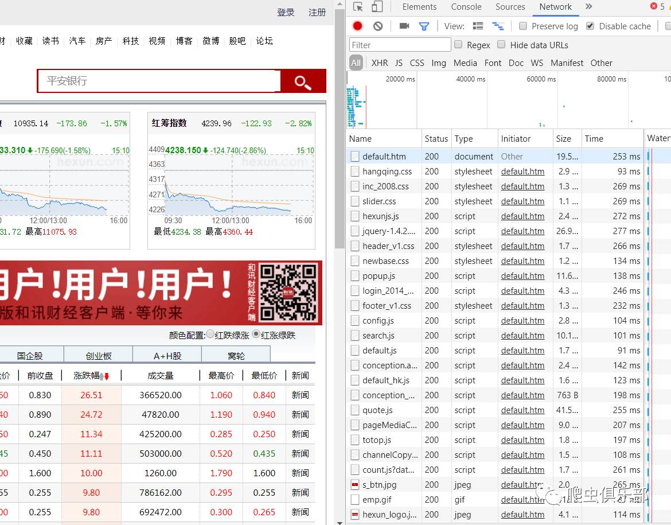Click the 新闻 link in the 26.51 row
Image resolution: width=671 pixels, height=525 pixels.
pyautogui.click(x=300, y=395)
